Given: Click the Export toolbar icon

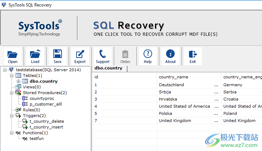Looking at the screenshot, I should [80, 54].
